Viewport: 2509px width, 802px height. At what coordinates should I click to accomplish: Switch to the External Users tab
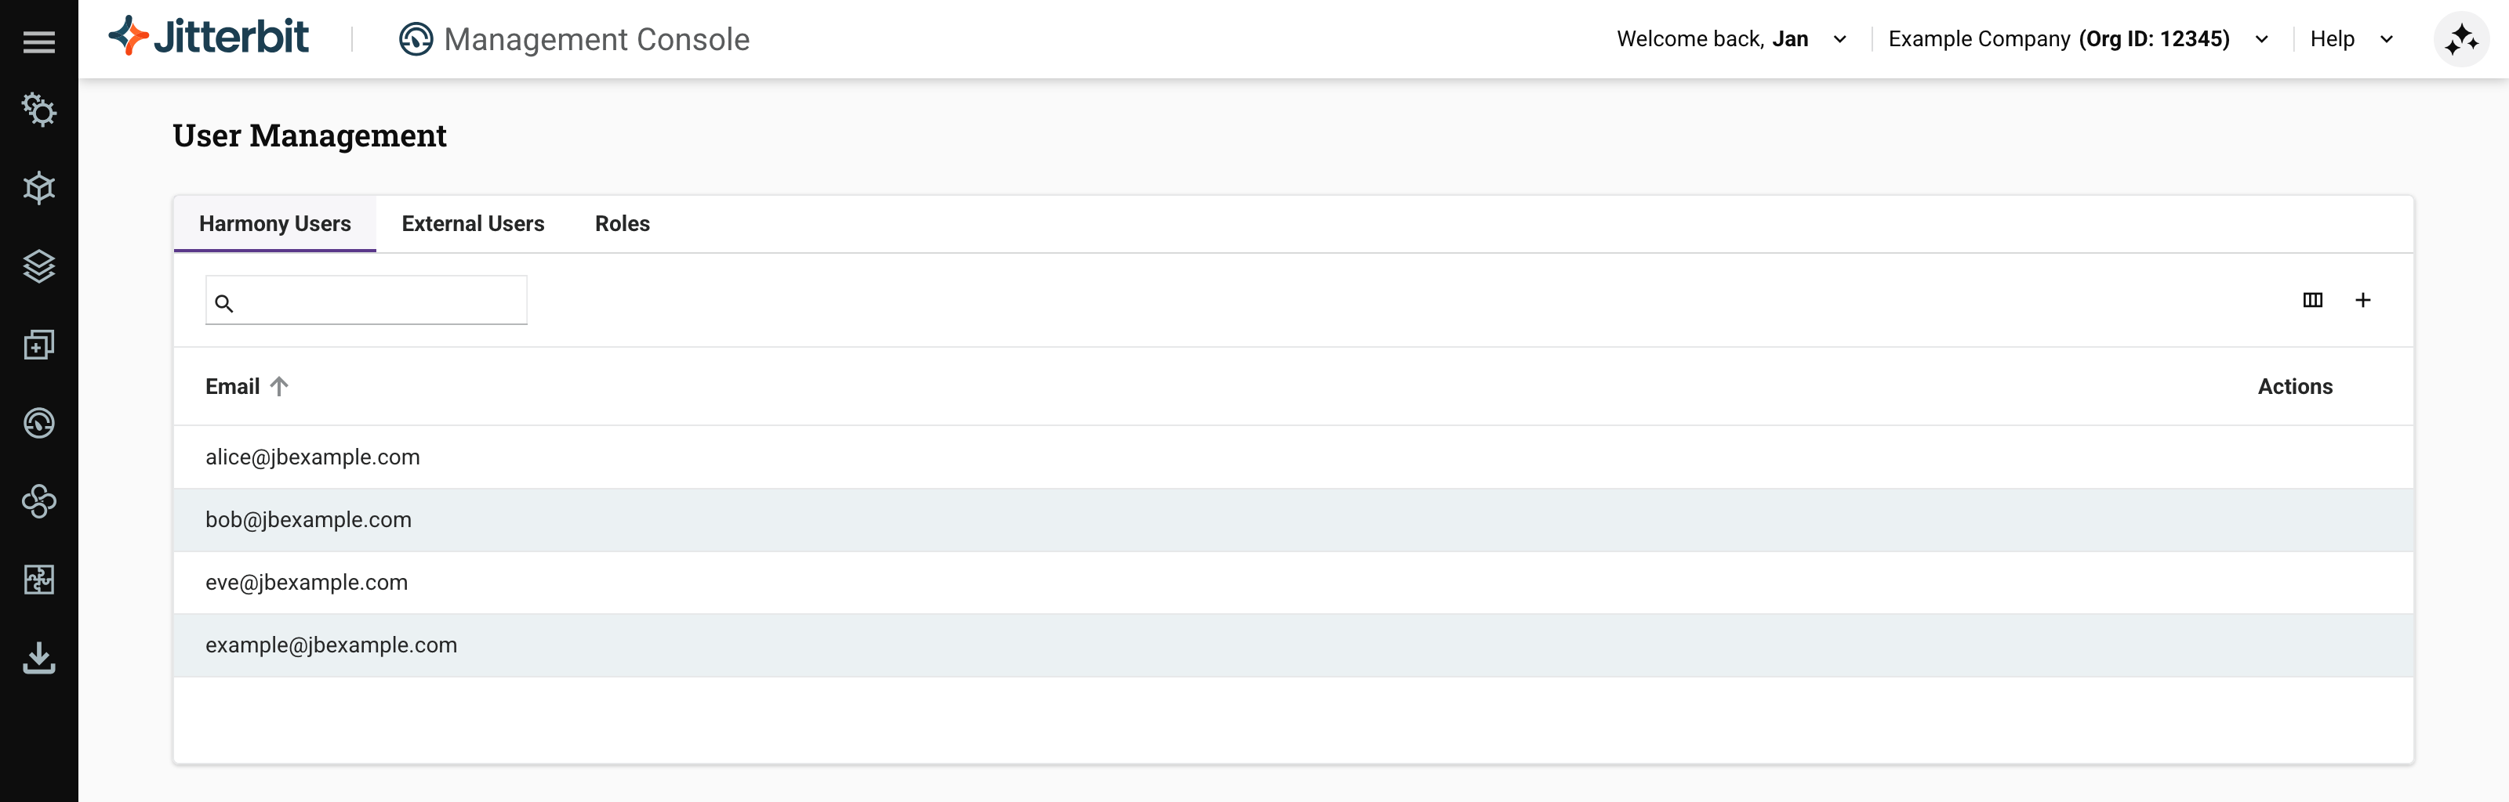(472, 224)
